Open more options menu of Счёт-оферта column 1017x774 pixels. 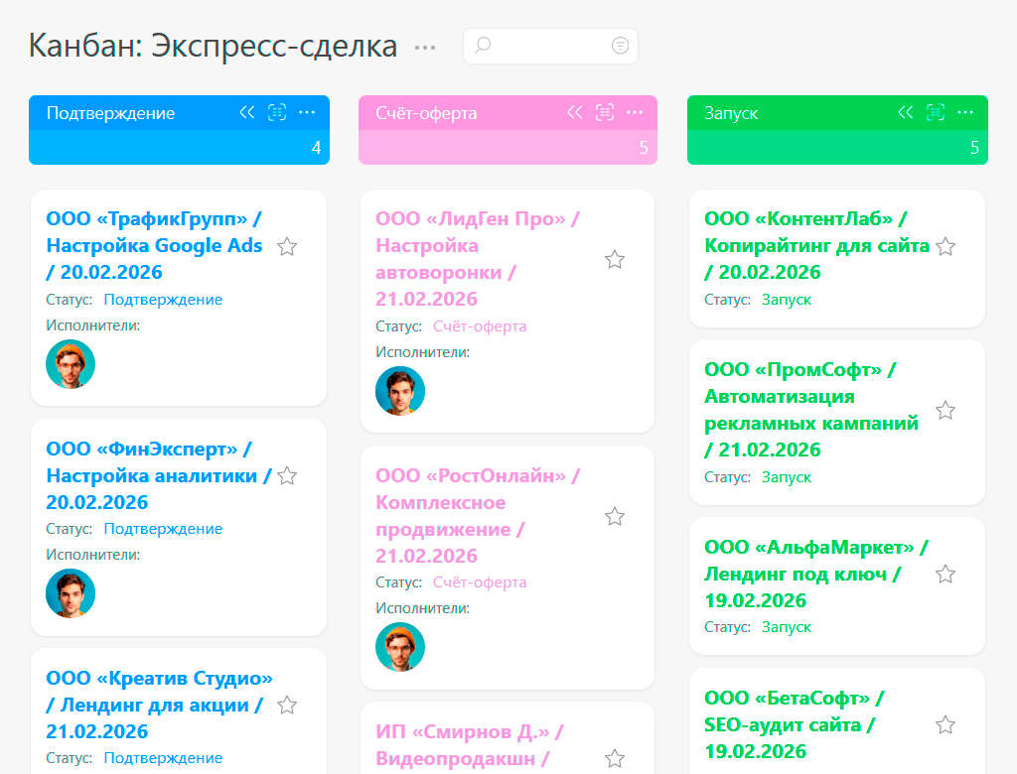click(x=635, y=113)
